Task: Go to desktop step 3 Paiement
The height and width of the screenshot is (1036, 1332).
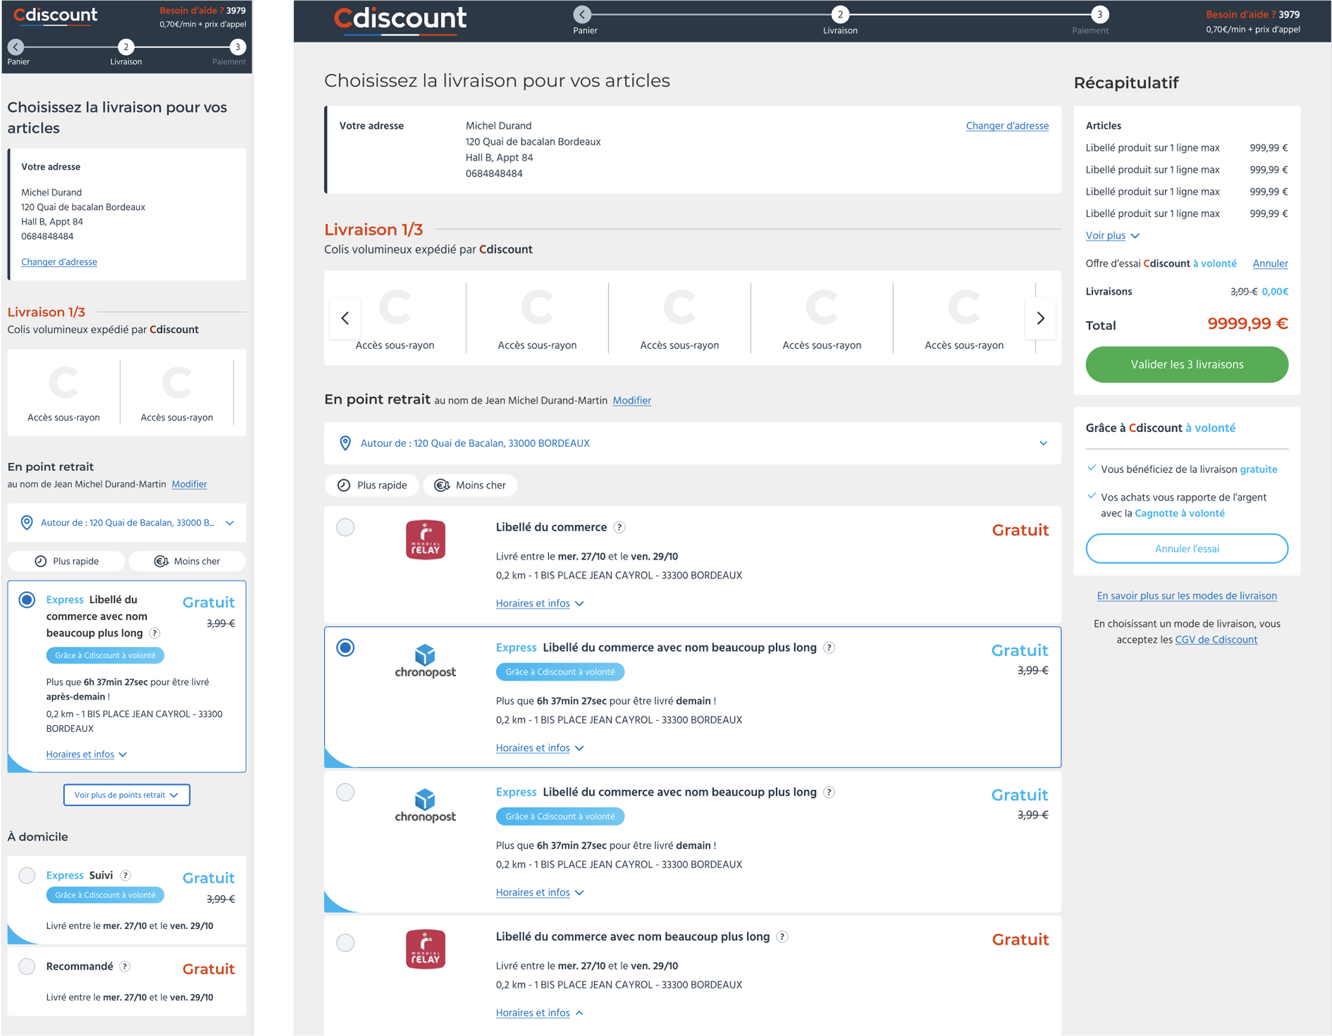Action: coord(1099,14)
